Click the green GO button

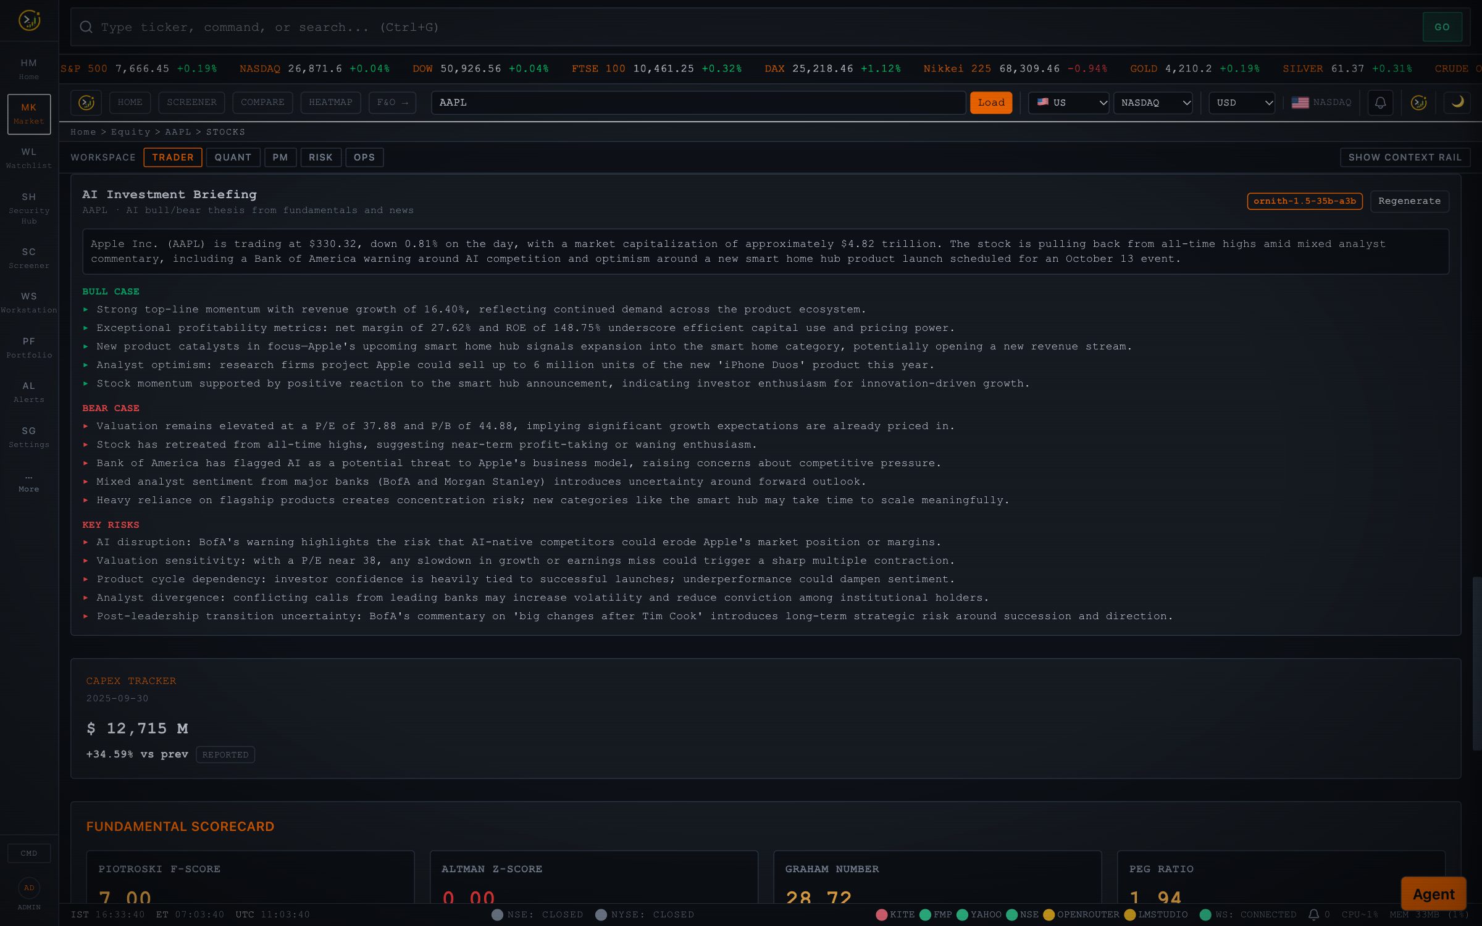click(x=1442, y=27)
